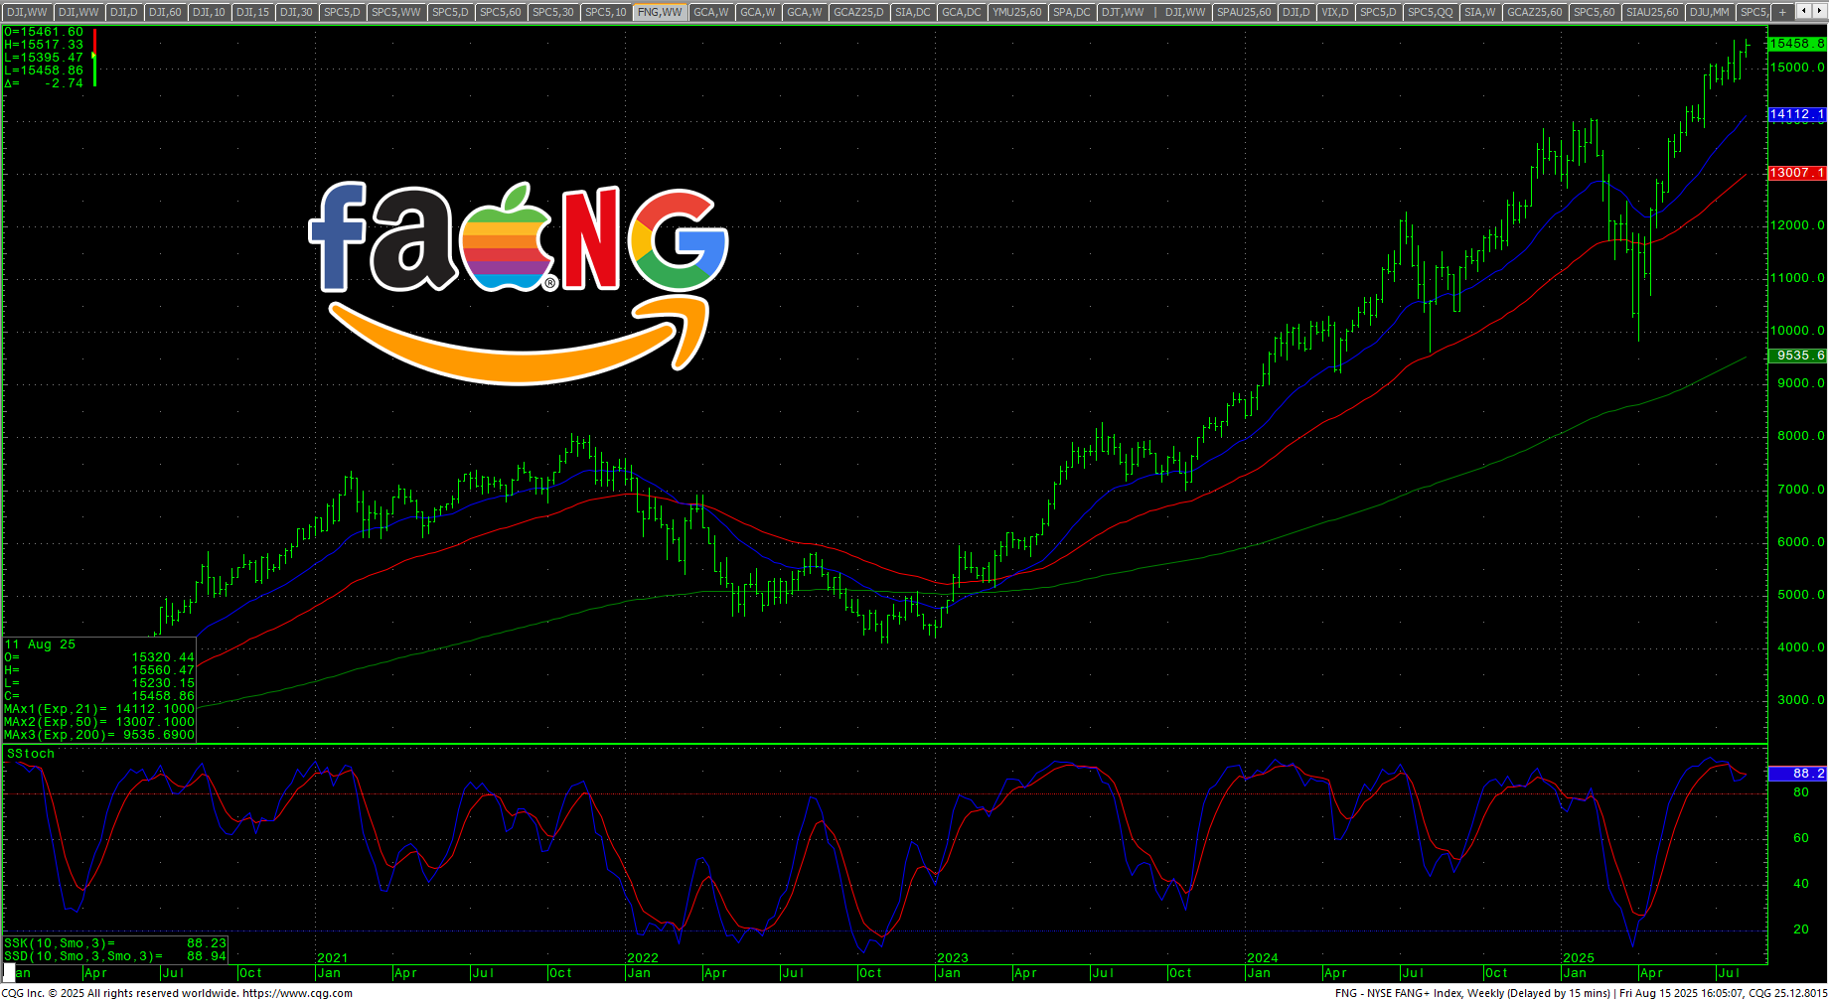Select the DJI,15 tab
The image size is (1829, 1001).
click(252, 12)
